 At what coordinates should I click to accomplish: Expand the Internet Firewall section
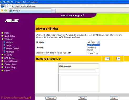[x=11, y=61]
